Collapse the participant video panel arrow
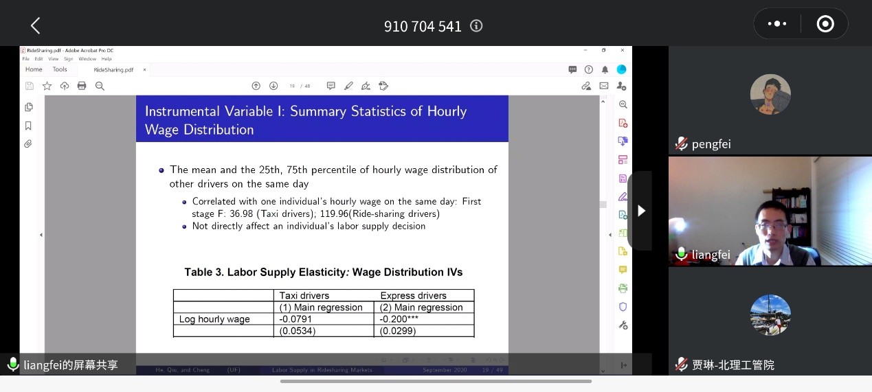The height and width of the screenshot is (392, 872). pyautogui.click(x=640, y=211)
